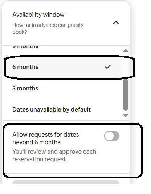The width and height of the screenshot is (151, 194).
Task: Click scrollbar track just below the thumb
Action: coord(126,112)
